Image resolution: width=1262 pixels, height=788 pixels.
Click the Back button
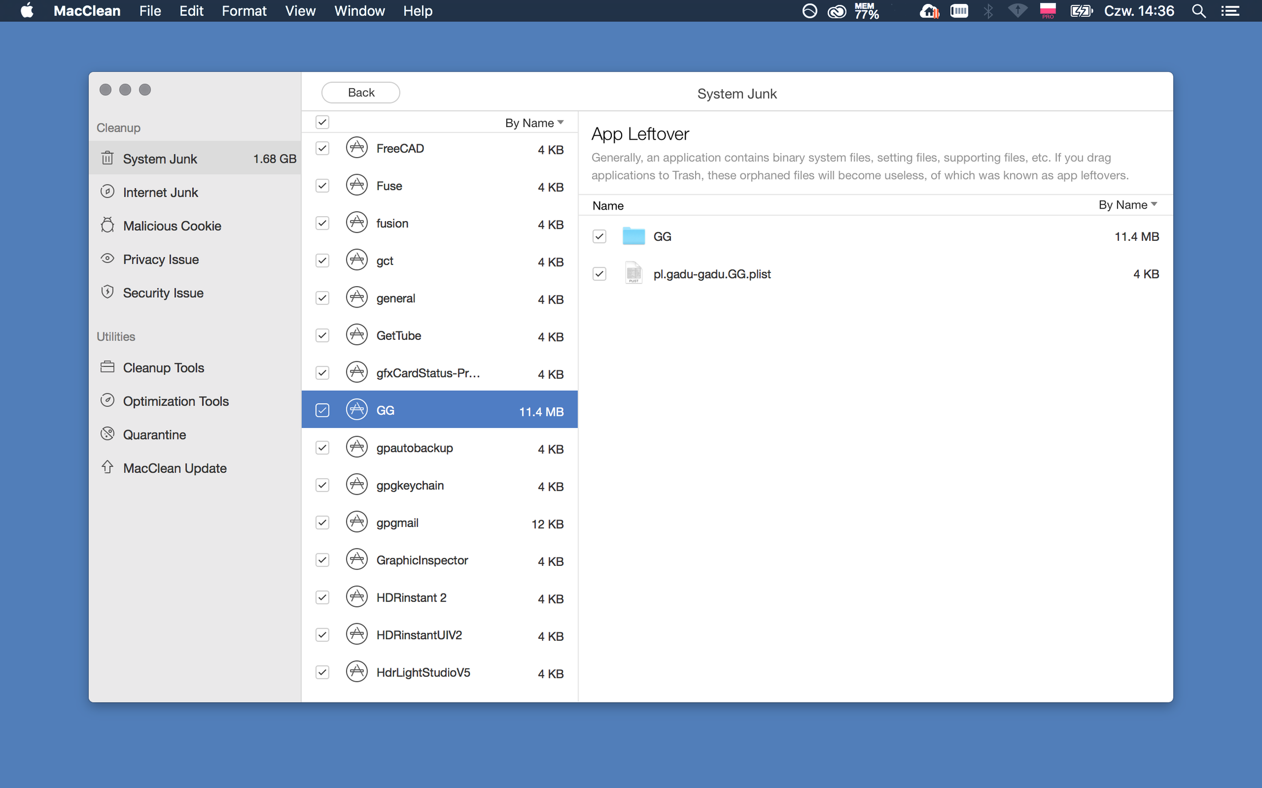click(360, 92)
